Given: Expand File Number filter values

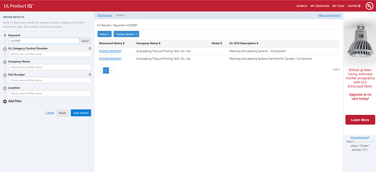Looking at the screenshot, I should 49,81.
